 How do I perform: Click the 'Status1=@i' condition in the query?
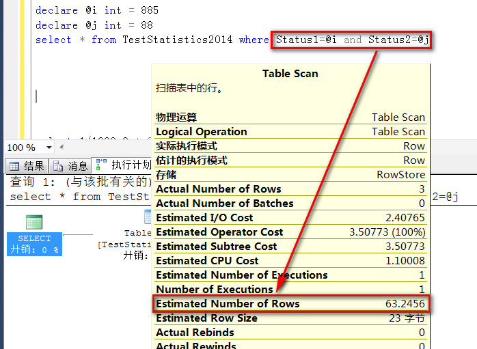pos(306,40)
